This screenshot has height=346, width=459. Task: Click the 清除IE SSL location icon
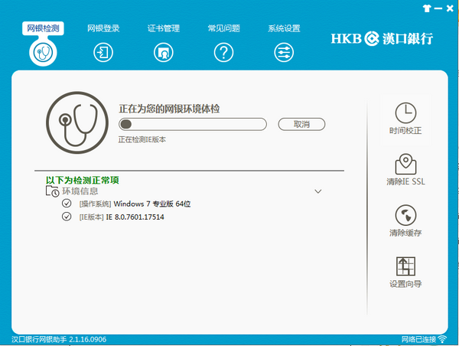[x=405, y=164]
